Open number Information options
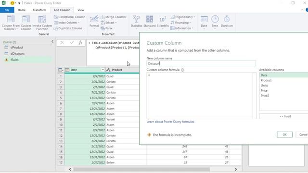The height and width of the screenshot is (173, 308). (182, 28)
